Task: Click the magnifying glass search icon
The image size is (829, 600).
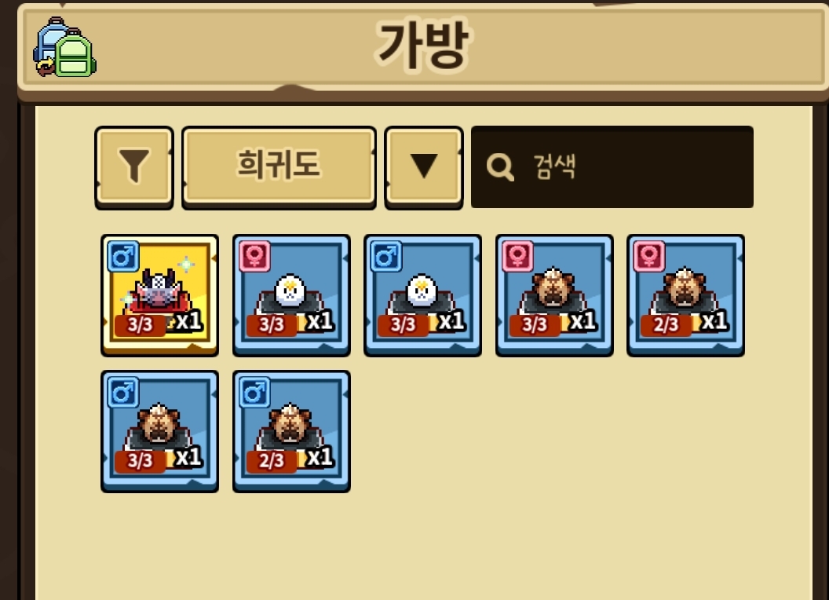Action: (x=499, y=167)
